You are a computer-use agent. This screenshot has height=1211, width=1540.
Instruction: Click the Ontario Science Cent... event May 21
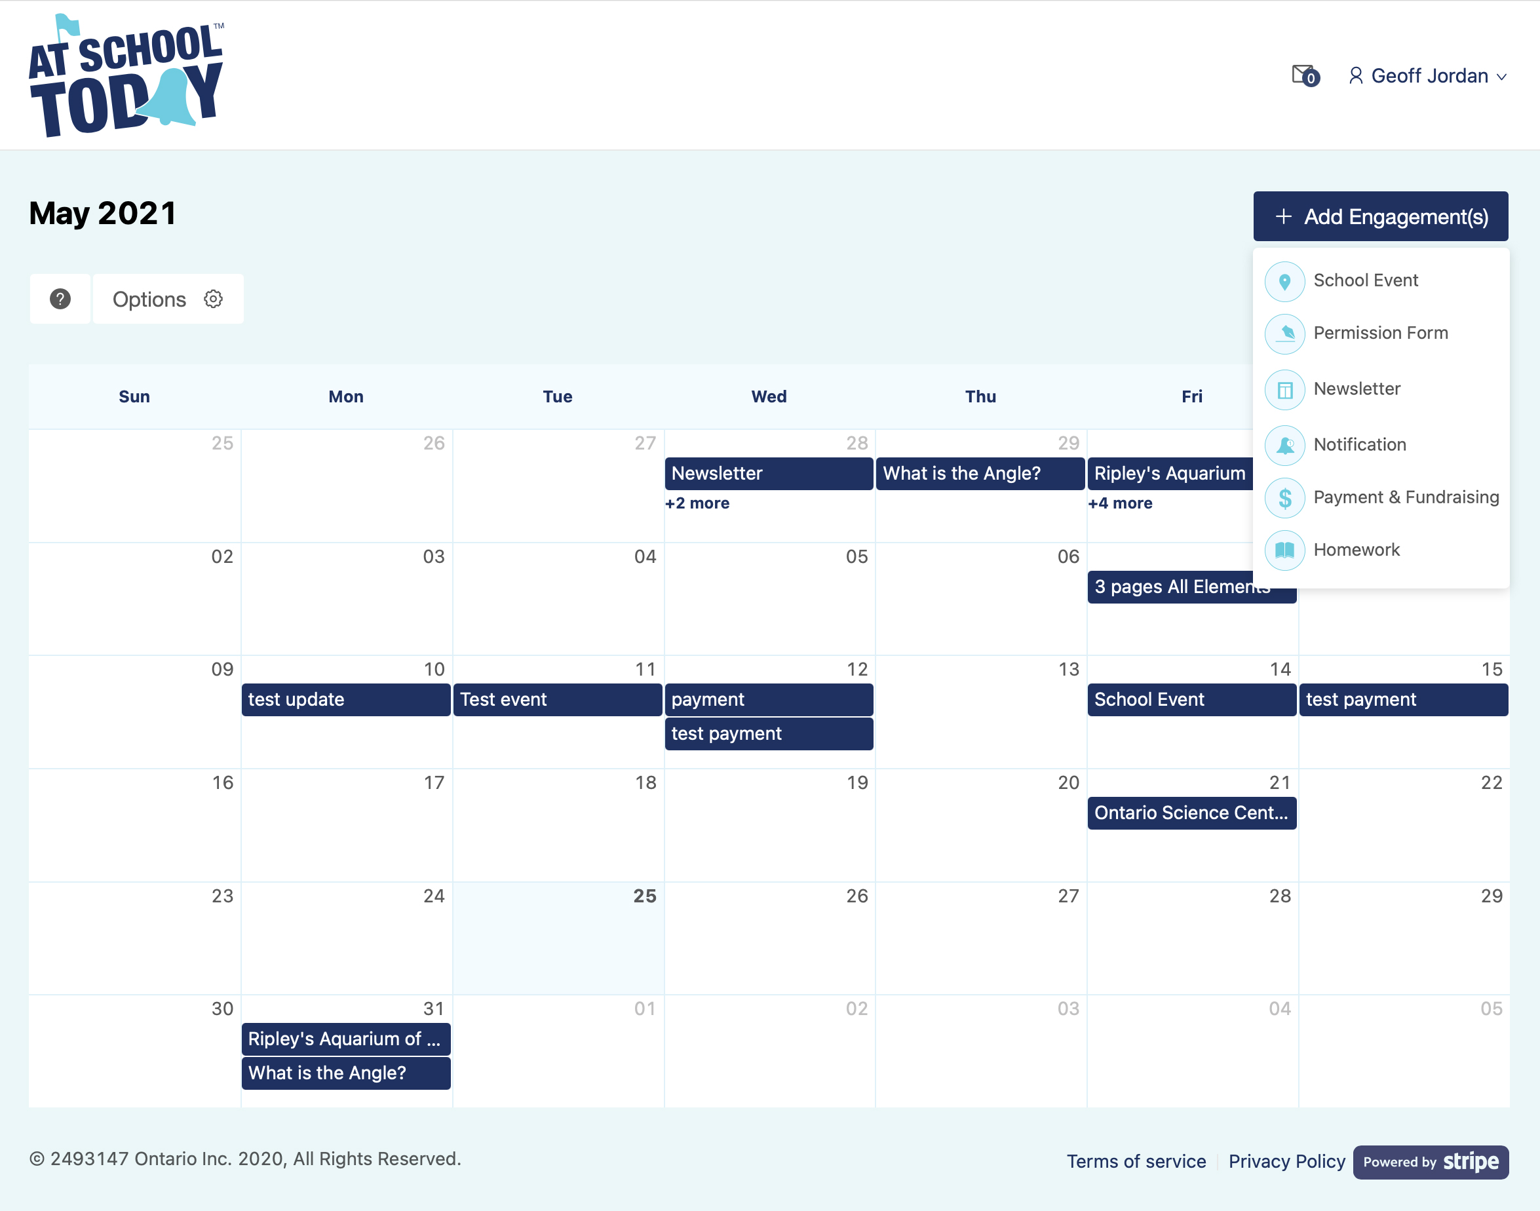click(x=1190, y=813)
